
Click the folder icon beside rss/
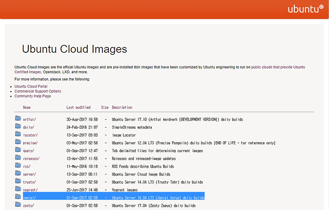coord(18,165)
